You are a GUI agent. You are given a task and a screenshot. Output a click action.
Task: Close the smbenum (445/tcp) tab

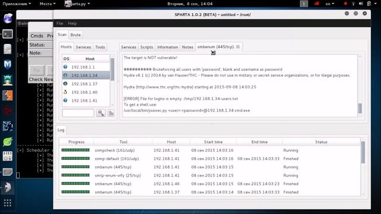point(238,47)
